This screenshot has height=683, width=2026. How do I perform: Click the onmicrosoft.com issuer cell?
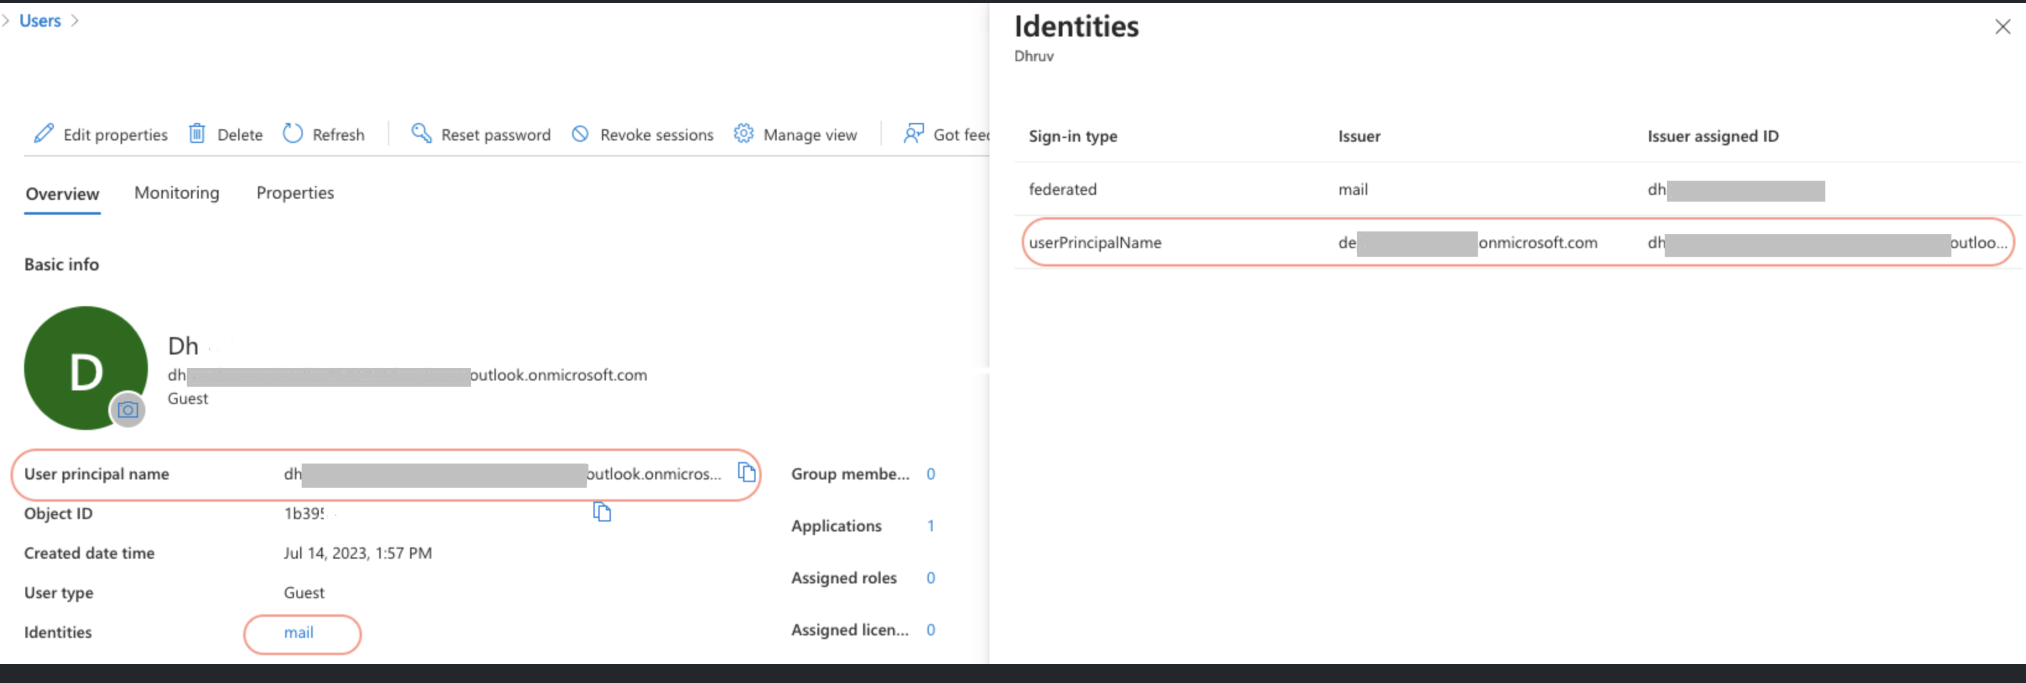pos(1468,243)
